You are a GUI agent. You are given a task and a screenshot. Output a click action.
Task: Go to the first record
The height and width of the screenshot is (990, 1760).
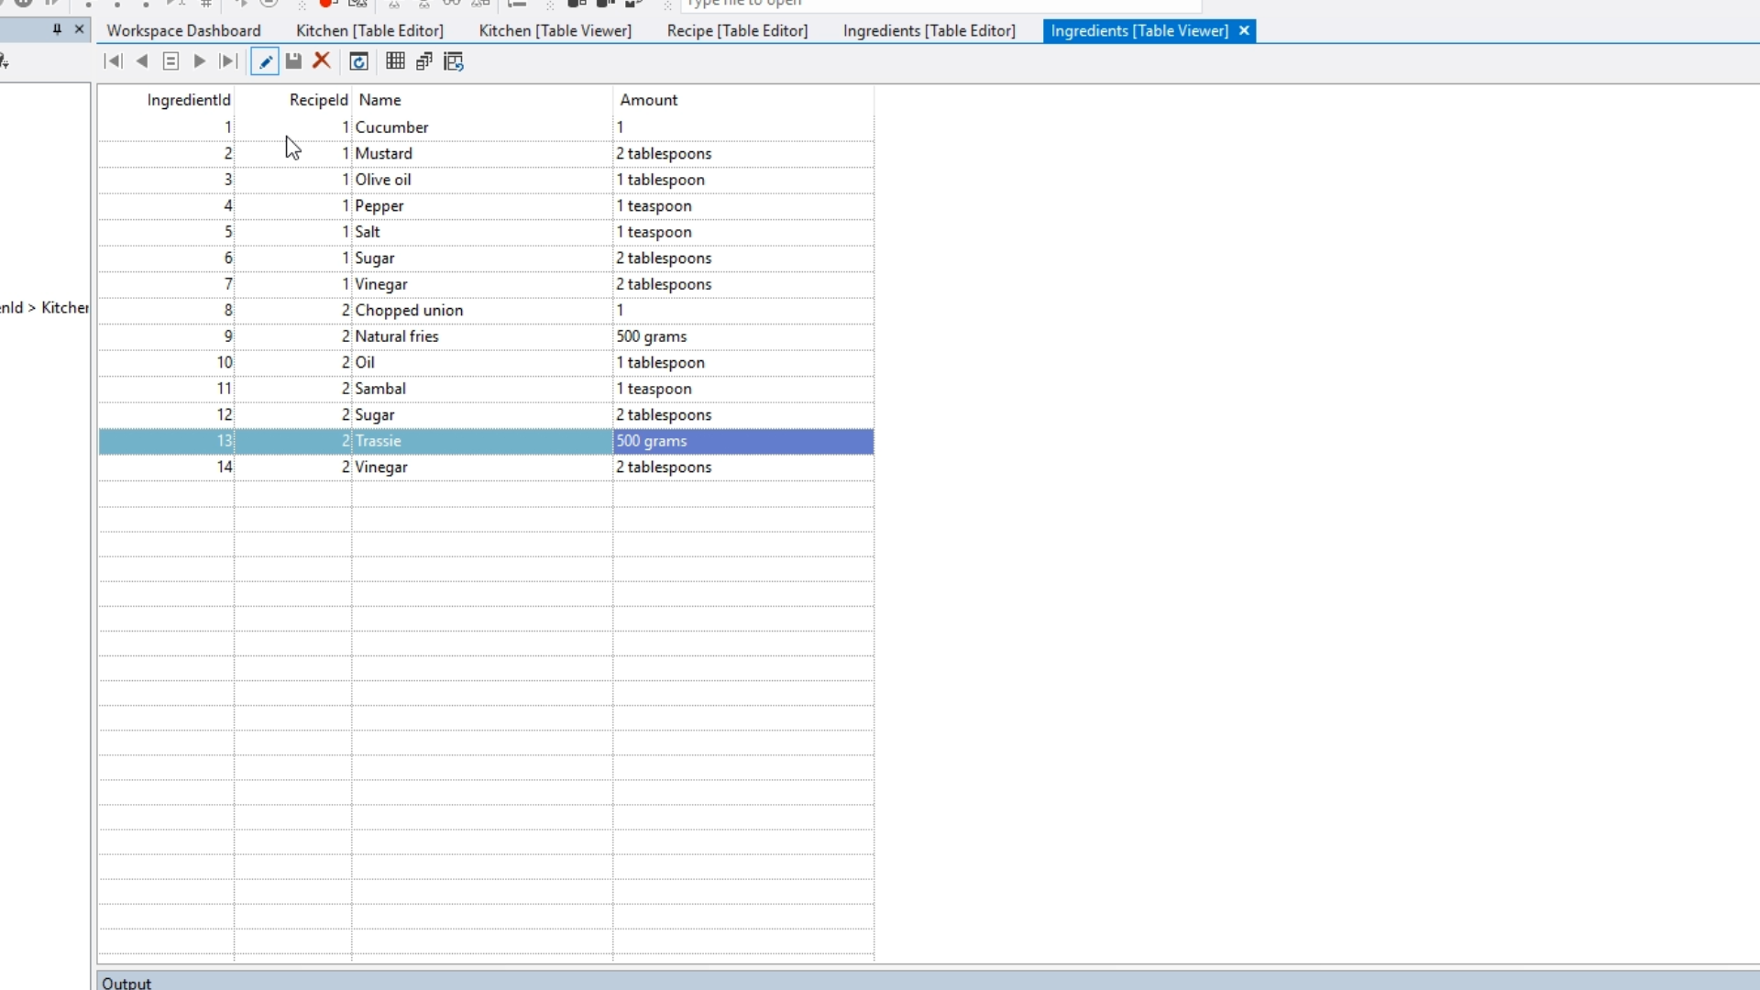[x=113, y=61]
